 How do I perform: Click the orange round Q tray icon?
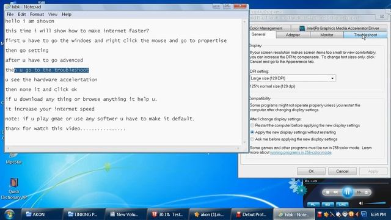(351, 214)
